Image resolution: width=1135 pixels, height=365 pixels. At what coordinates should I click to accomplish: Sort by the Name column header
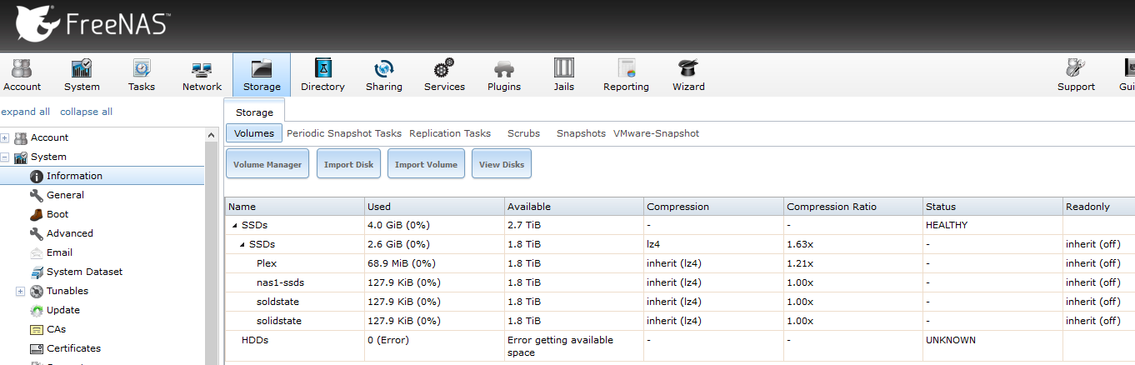(294, 207)
